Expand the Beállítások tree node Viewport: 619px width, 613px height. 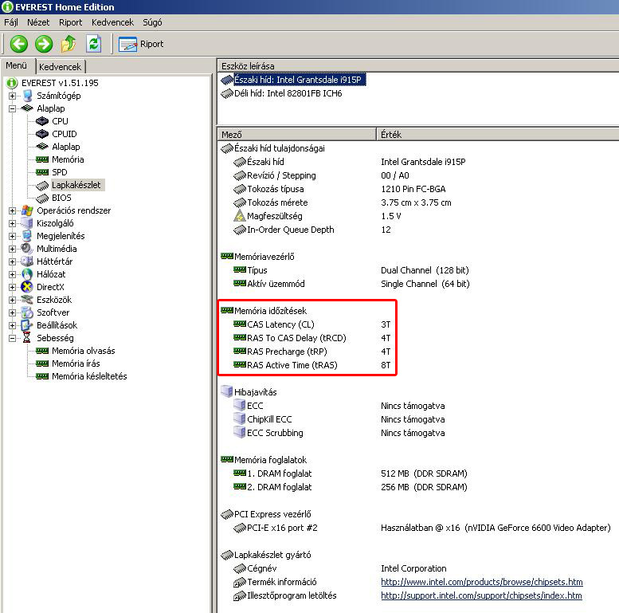12,325
